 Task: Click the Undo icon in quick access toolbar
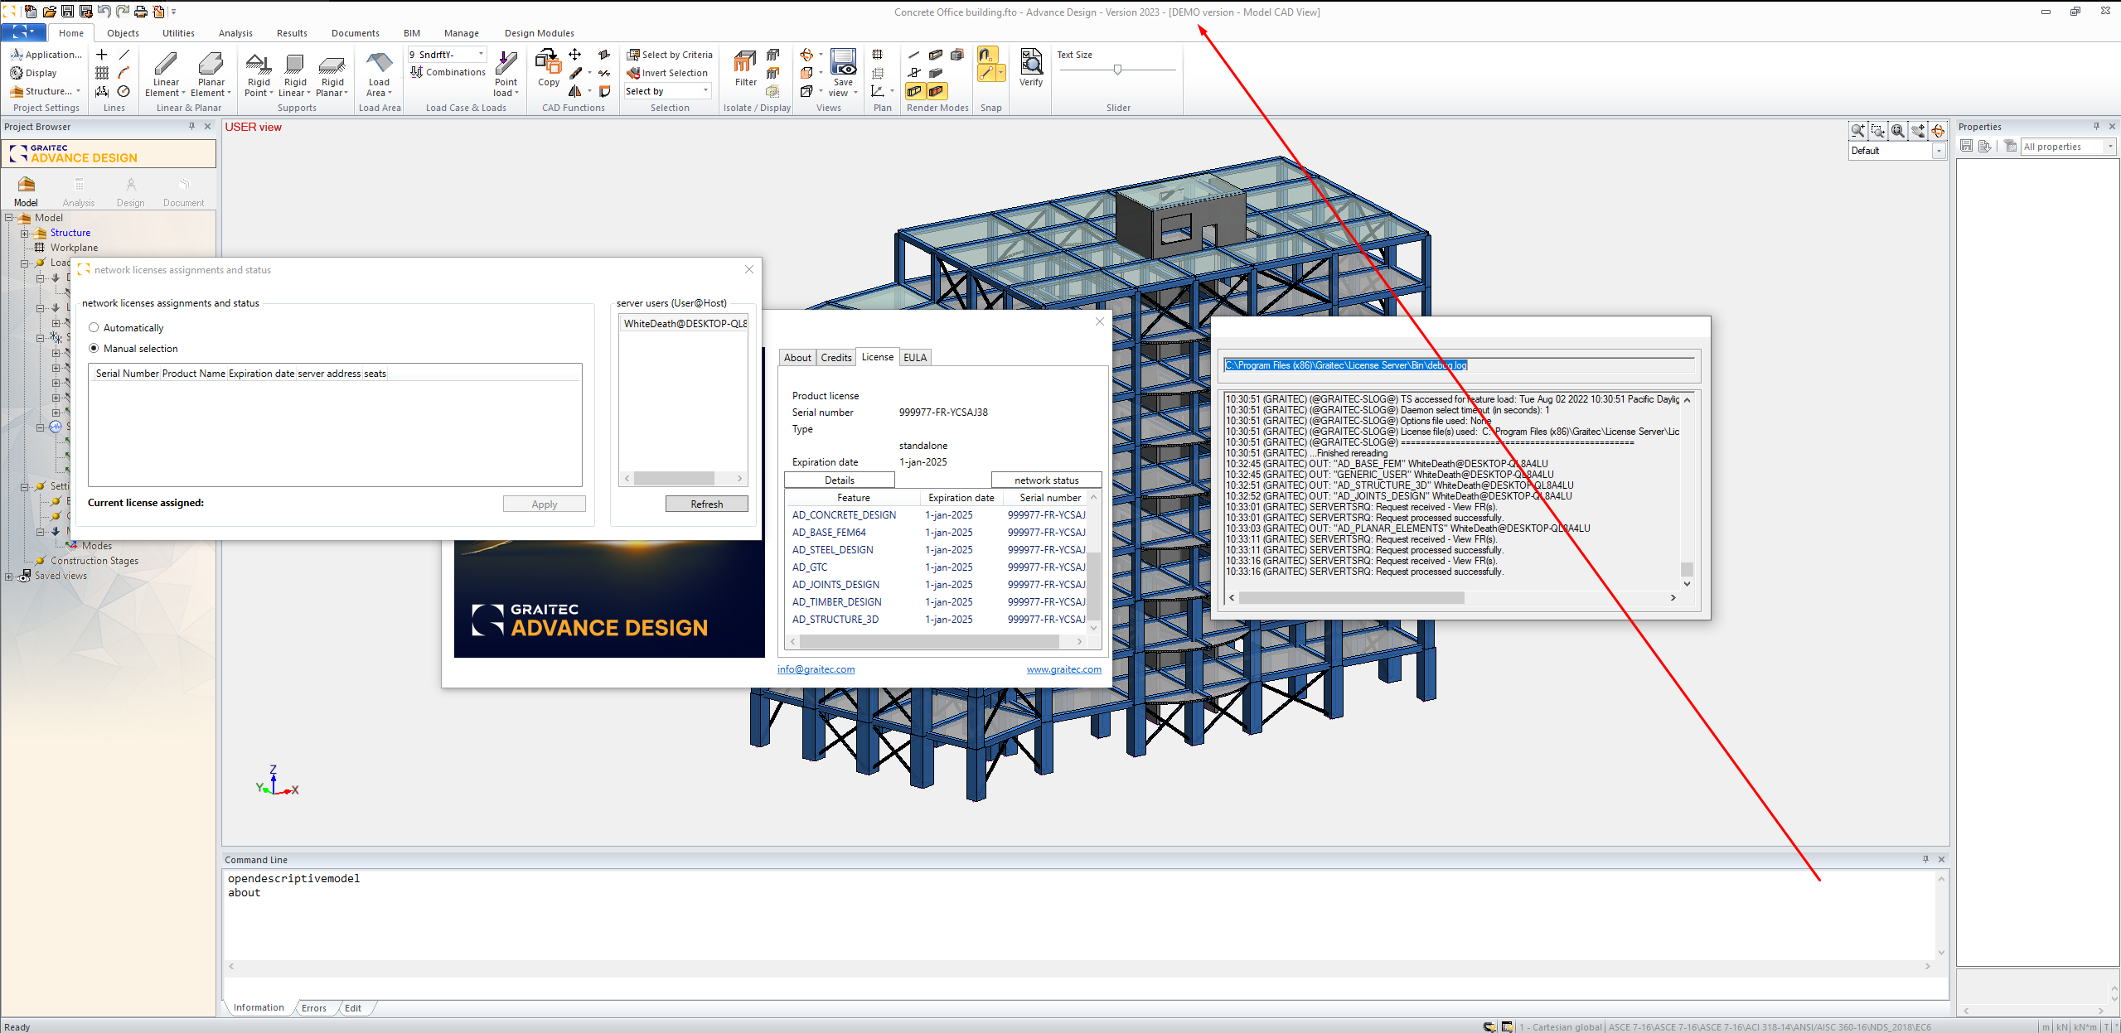point(104,12)
